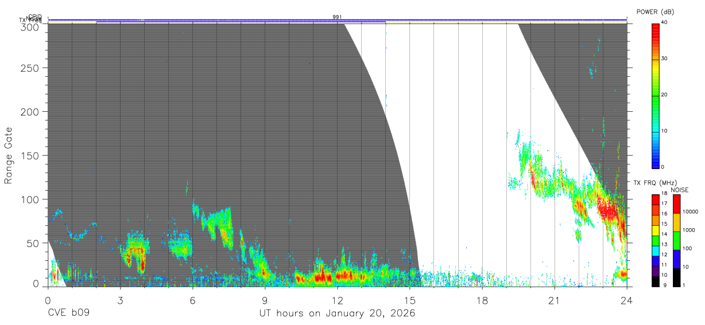Click the 300 tick on the range gate axis
705x325 pixels.
30,26
